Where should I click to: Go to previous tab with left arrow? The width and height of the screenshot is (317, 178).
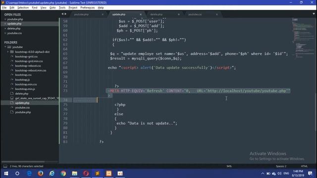coord(62,14)
